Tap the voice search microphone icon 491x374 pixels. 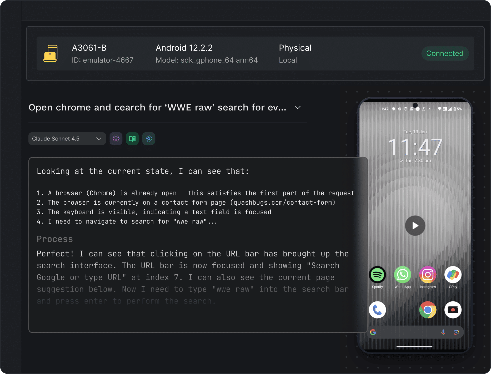click(x=443, y=332)
